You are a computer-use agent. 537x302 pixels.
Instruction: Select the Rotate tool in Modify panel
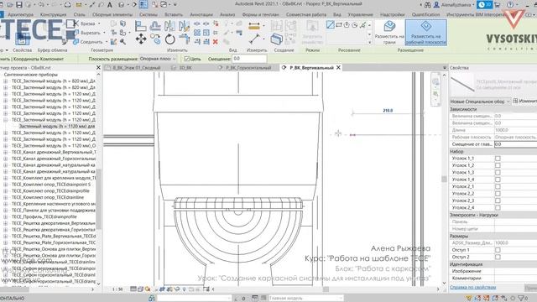point(169,39)
